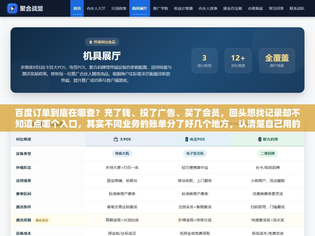
Task: Click the 机具展厅 hero heading
Action: 102,56
